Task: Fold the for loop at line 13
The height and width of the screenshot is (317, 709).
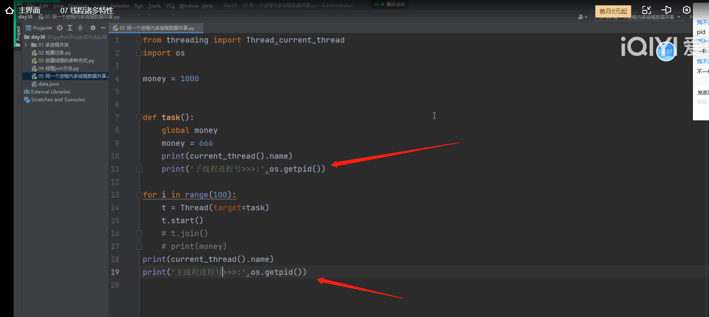Action: 139,195
